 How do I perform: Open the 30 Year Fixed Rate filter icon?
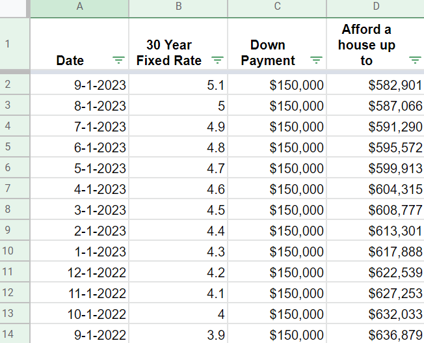pyautogui.click(x=217, y=60)
